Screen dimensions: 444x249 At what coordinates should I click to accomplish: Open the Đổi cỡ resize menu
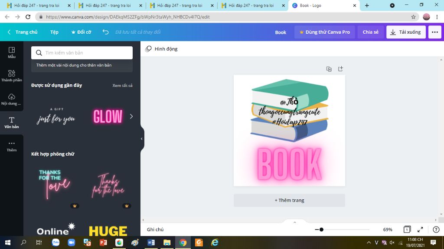tap(81, 32)
